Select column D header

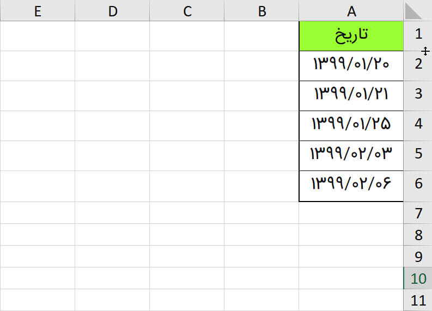(x=112, y=10)
